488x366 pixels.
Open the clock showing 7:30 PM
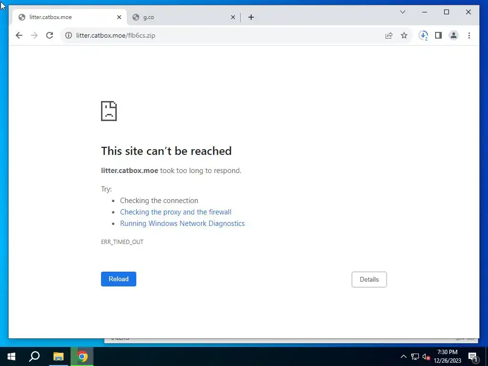click(x=447, y=356)
